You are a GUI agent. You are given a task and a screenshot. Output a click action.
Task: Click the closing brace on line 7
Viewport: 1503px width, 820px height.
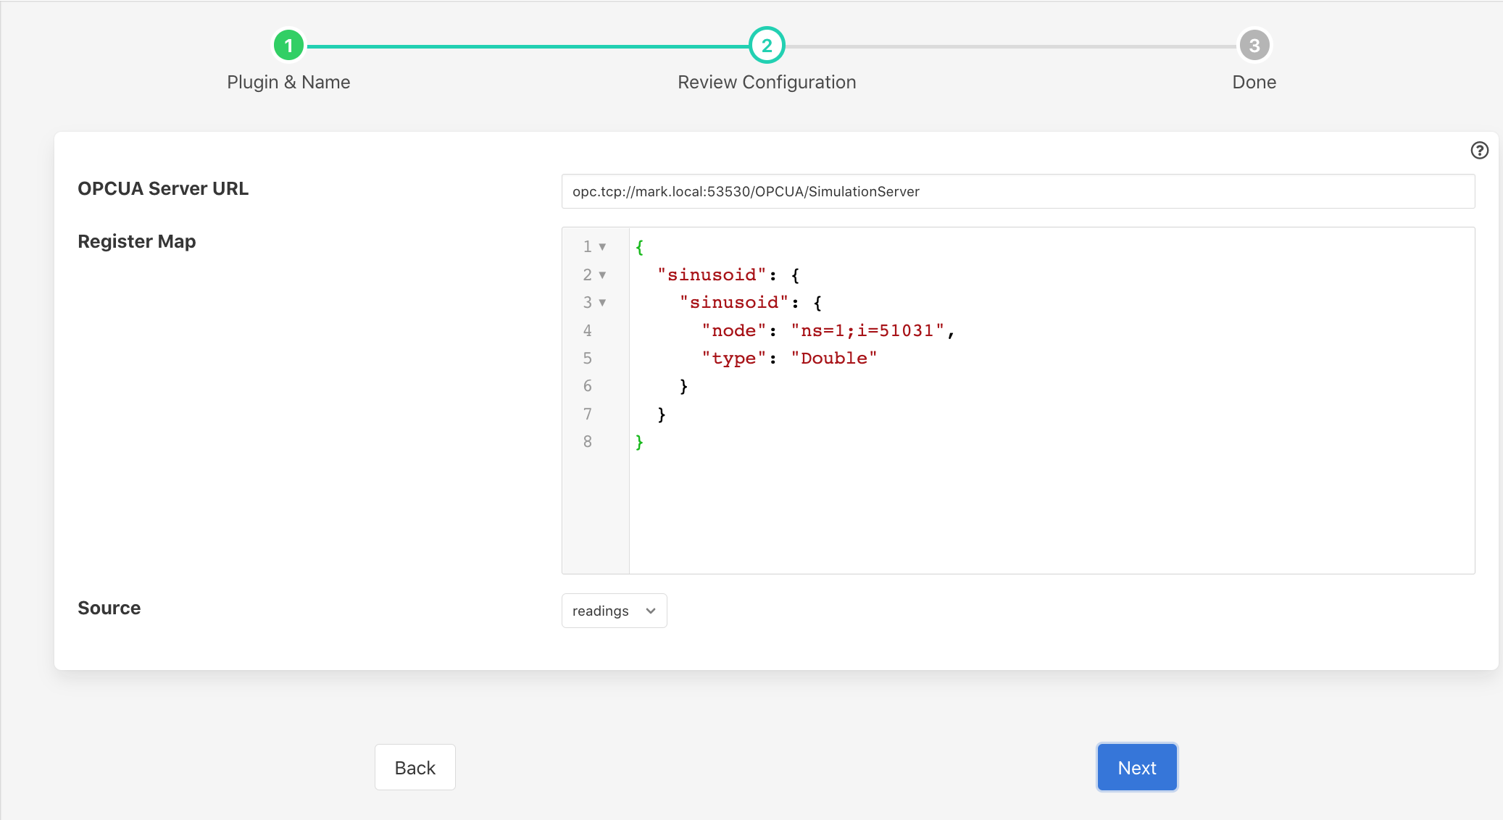point(661,414)
